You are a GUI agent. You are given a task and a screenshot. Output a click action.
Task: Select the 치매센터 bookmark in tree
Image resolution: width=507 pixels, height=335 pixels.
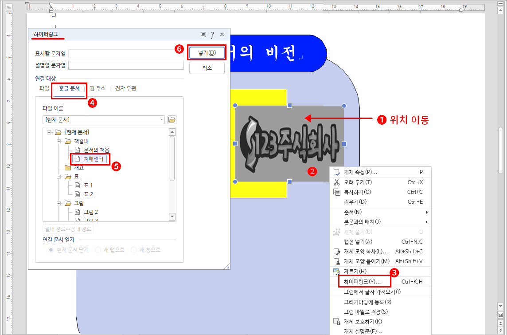pyautogui.click(x=94, y=159)
